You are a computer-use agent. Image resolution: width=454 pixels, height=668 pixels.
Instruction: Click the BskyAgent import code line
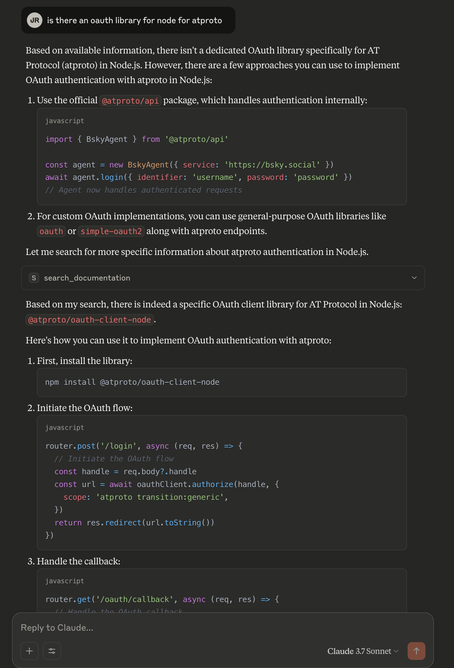point(137,139)
